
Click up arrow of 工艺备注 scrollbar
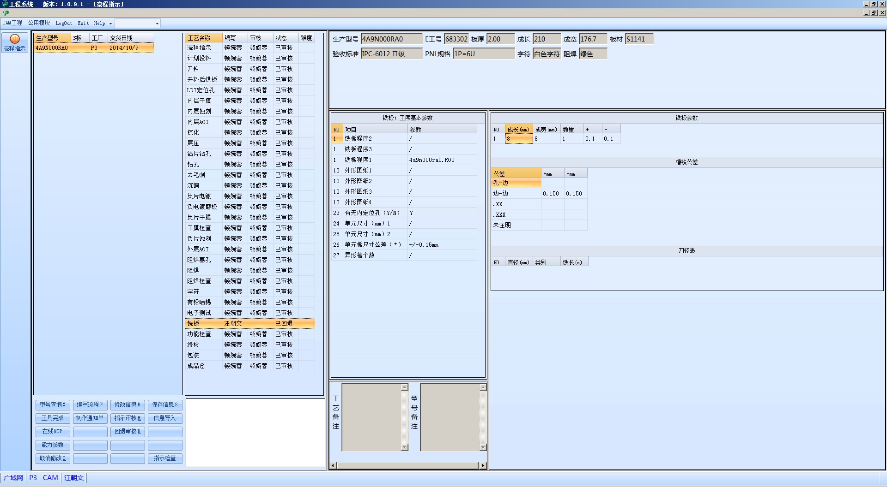(405, 387)
